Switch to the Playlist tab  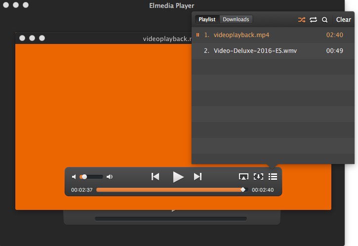click(x=207, y=20)
